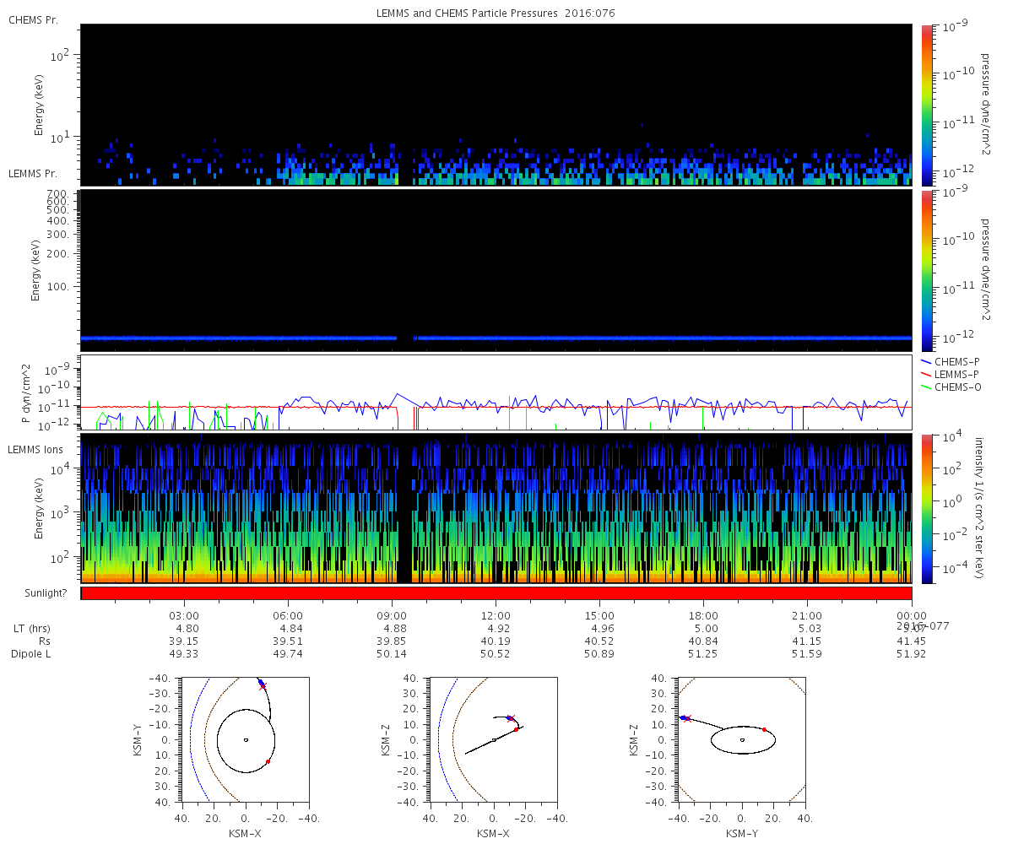Click the spacecraft marker in KSM-Y/KSM-Z plot
This screenshot has height=844, width=1013.
click(x=685, y=717)
